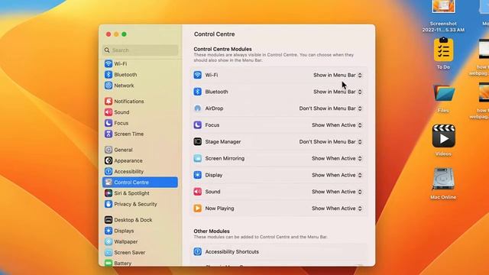489x275 pixels.
Task: Click the Stage Manager module icon
Action: (x=197, y=141)
